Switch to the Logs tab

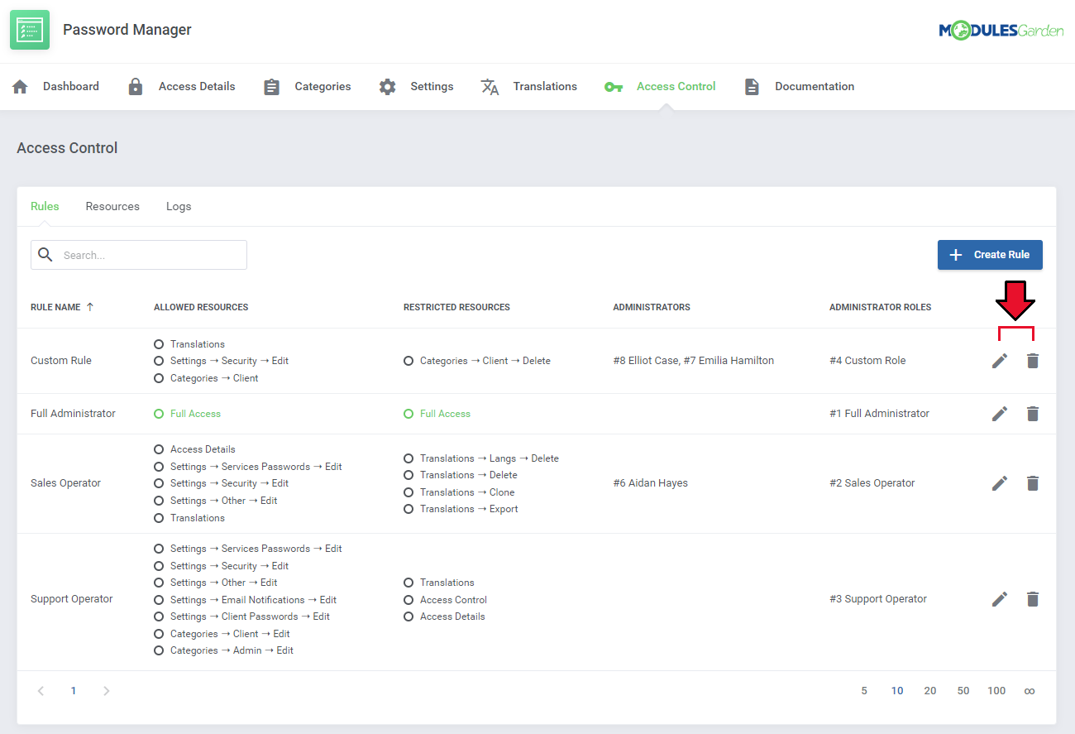[179, 206]
